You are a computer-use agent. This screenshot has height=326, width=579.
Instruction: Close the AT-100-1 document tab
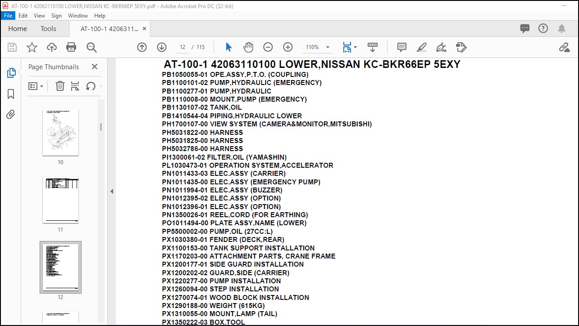coord(144,28)
